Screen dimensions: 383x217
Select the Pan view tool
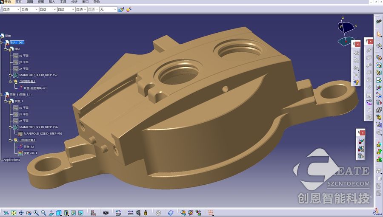pyautogui.click(x=21, y=213)
